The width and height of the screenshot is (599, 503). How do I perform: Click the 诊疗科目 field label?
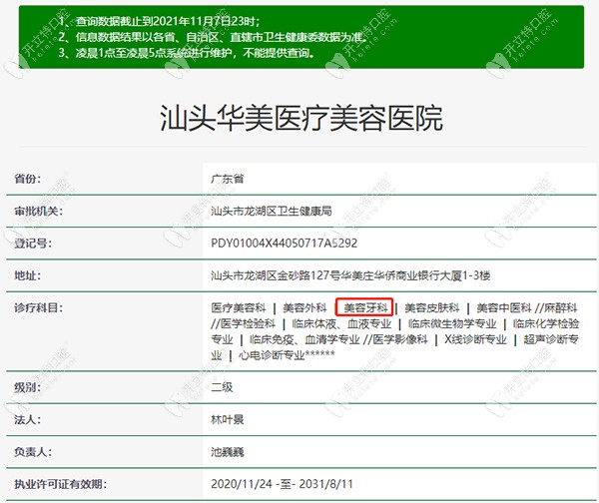click(x=38, y=307)
